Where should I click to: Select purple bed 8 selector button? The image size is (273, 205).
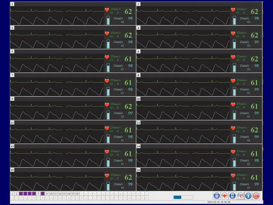pyautogui.click(x=43, y=194)
